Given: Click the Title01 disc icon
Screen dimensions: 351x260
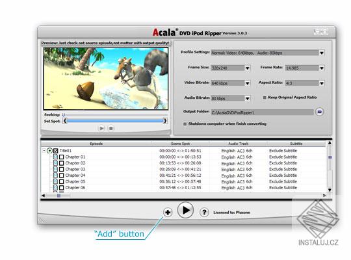Looking at the screenshot, I should pyautogui.click(x=49, y=151).
